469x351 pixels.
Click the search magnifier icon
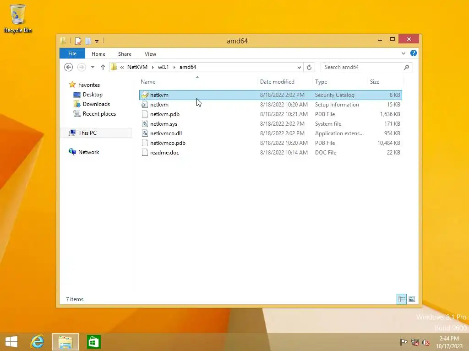[x=407, y=67]
